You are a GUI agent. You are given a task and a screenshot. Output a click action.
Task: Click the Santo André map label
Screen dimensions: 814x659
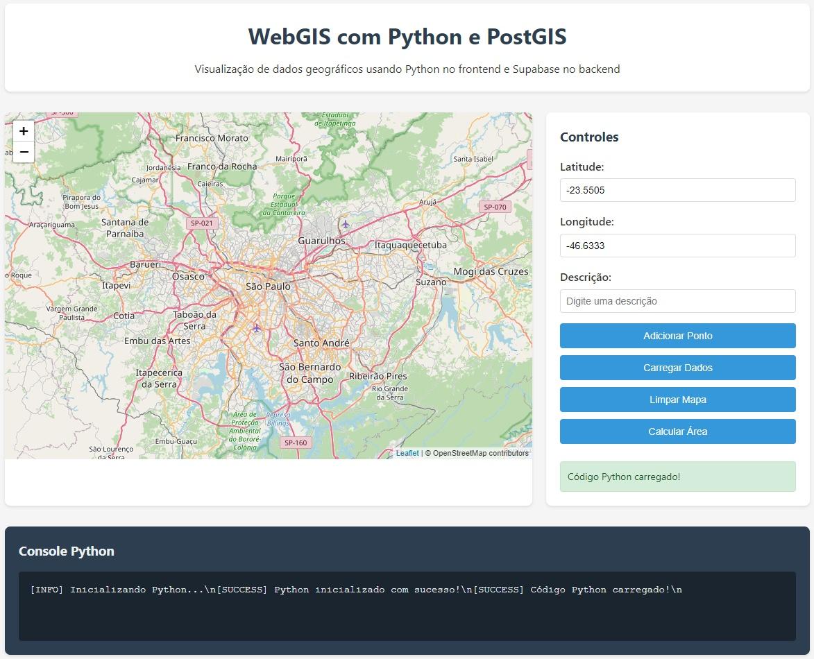coord(321,343)
